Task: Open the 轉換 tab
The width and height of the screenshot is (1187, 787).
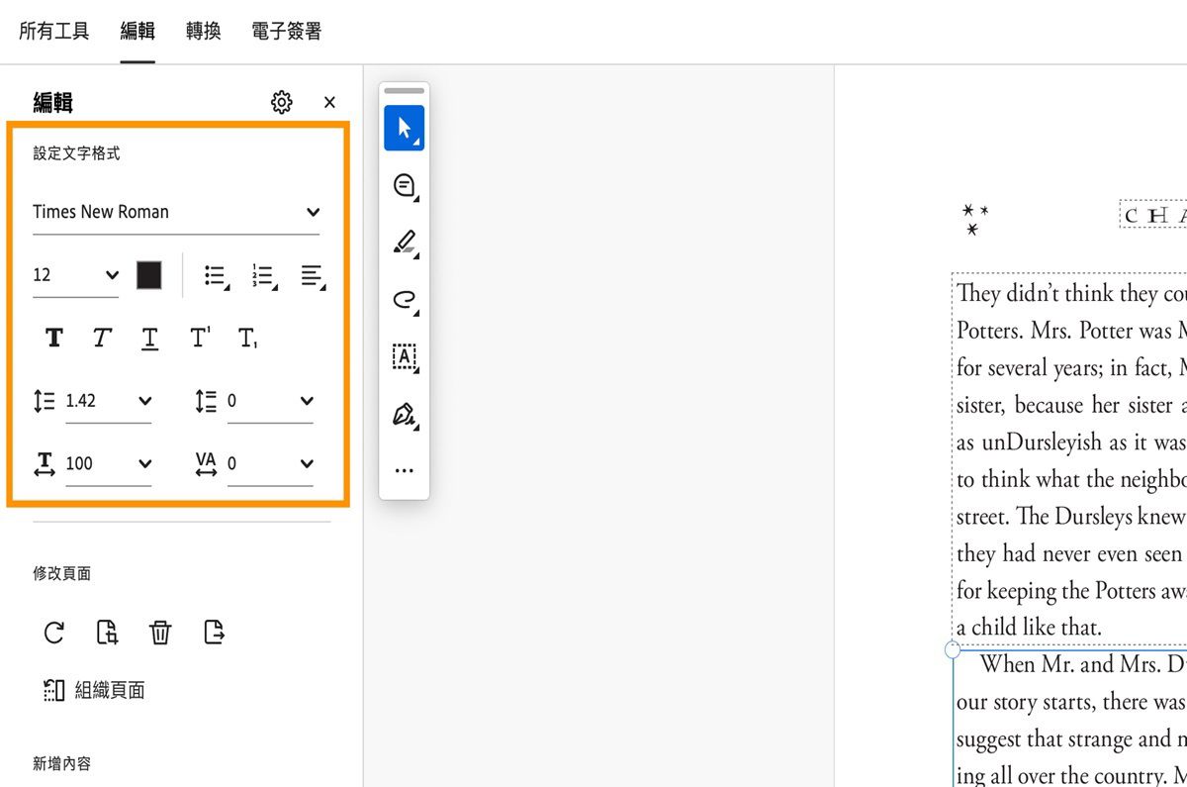Action: (203, 32)
